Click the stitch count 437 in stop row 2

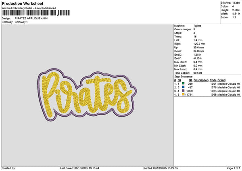(190, 88)
